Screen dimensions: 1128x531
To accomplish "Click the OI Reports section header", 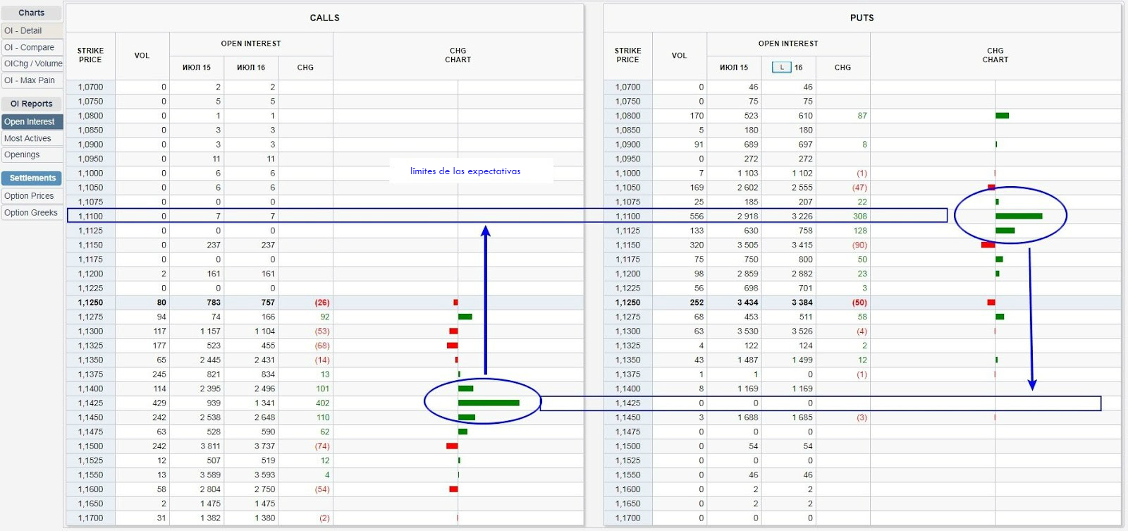I will pyautogui.click(x=32, y=104).
